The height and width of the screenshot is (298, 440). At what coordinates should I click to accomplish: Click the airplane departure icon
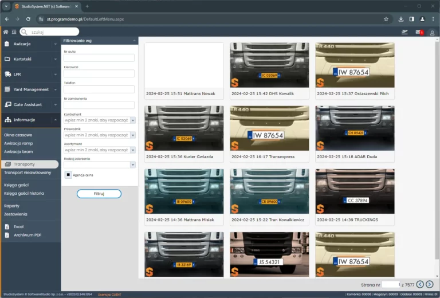(x=404, y=32)
